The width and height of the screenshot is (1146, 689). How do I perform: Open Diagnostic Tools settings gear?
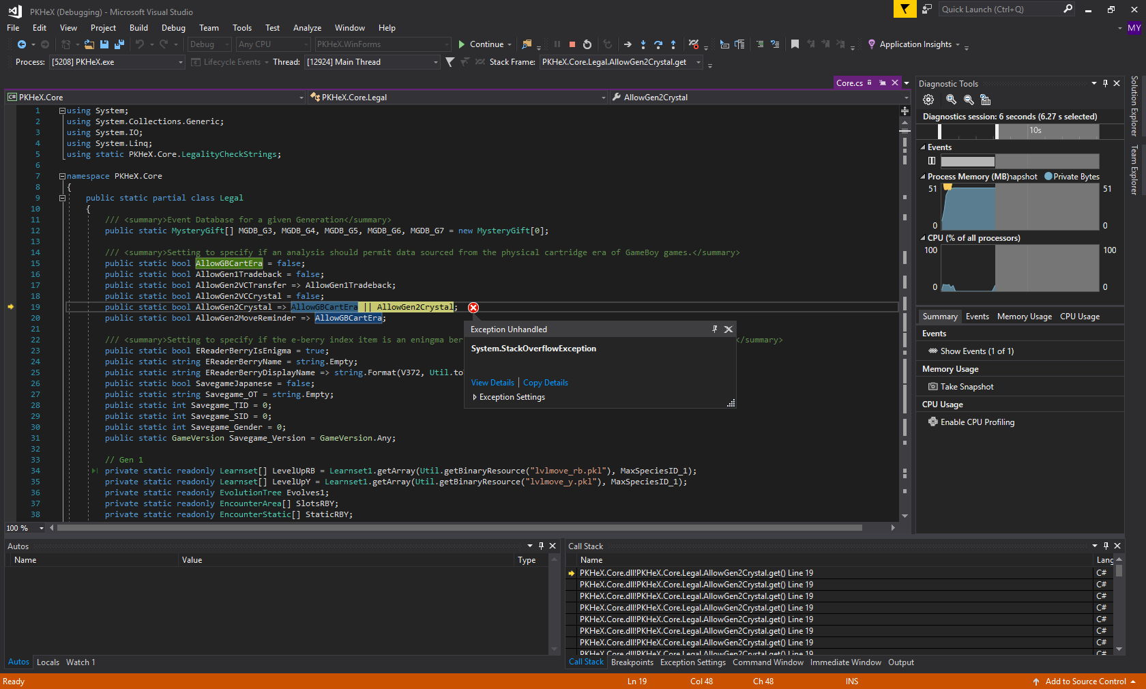[x=928, y=100]
